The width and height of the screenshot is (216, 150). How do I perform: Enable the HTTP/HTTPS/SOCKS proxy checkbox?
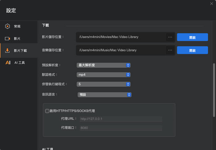click(47, 111)
